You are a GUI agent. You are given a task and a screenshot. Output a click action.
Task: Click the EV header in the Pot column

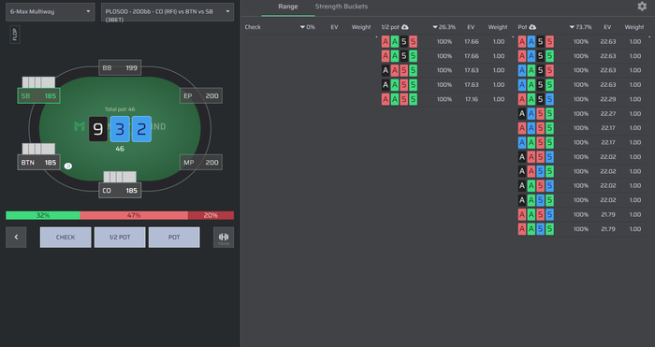607,27
